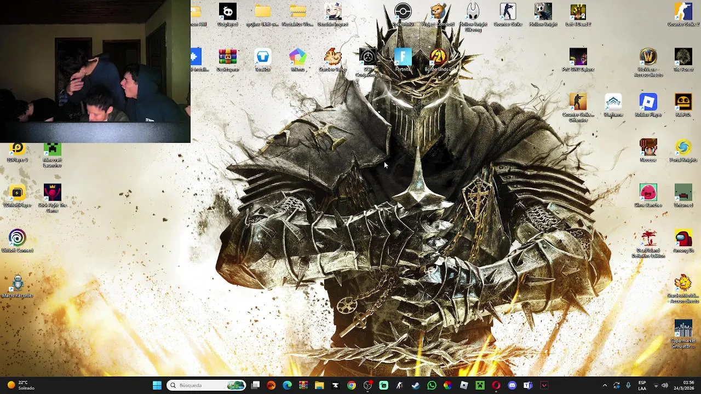701x394 pixels.
Task: Open the Counter-Strike desktop shortcut
Action: click(x=508, y=15)
